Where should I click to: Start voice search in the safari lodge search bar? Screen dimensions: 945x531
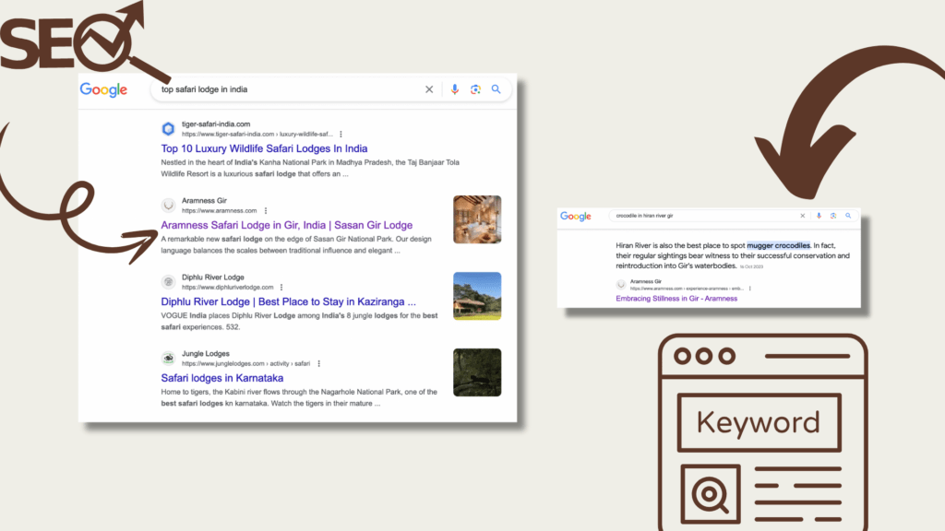point(454,89)
